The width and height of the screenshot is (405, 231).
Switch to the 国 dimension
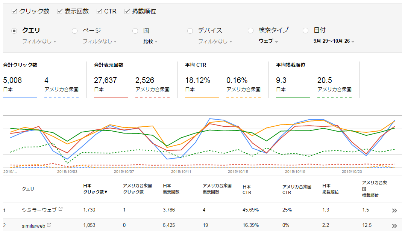(x=135, y=31)
